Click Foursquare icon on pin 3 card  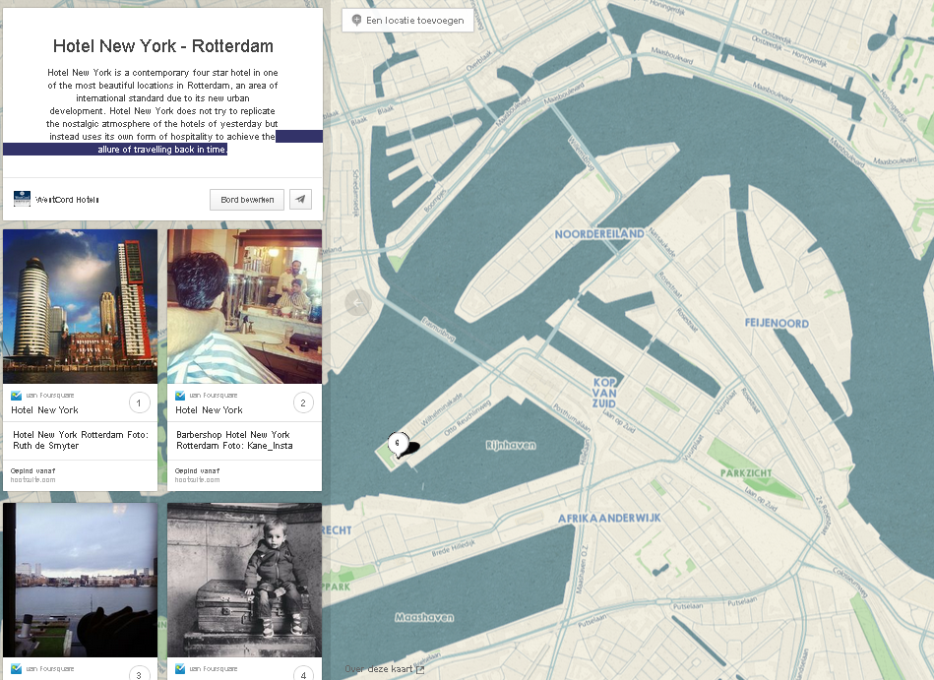[x=16, y=669]
